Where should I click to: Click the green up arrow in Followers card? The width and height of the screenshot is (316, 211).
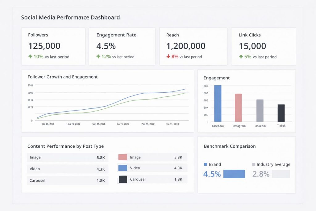coord(30,57)
